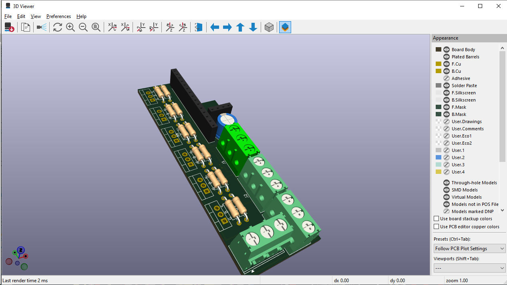507x285 pixels.
Task: Open the Help menu
Action: pyautogui.click(x=81, y=16)
